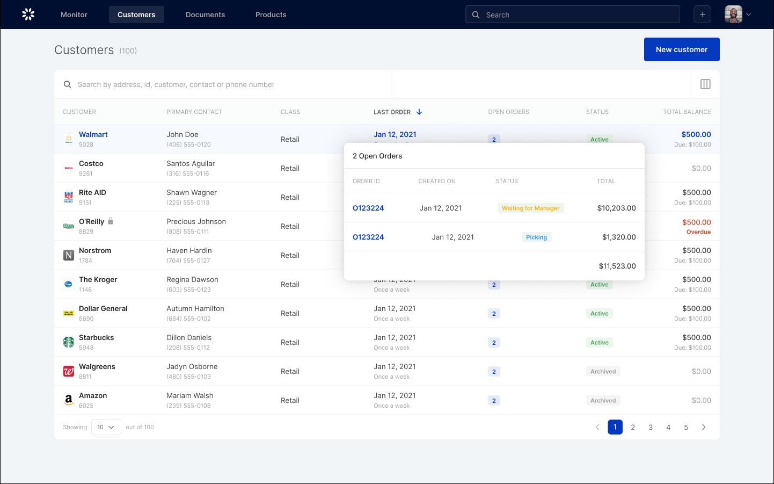Open order O123224 with Picking status
This screenshot has width=774, height=484.
[368, 236]
